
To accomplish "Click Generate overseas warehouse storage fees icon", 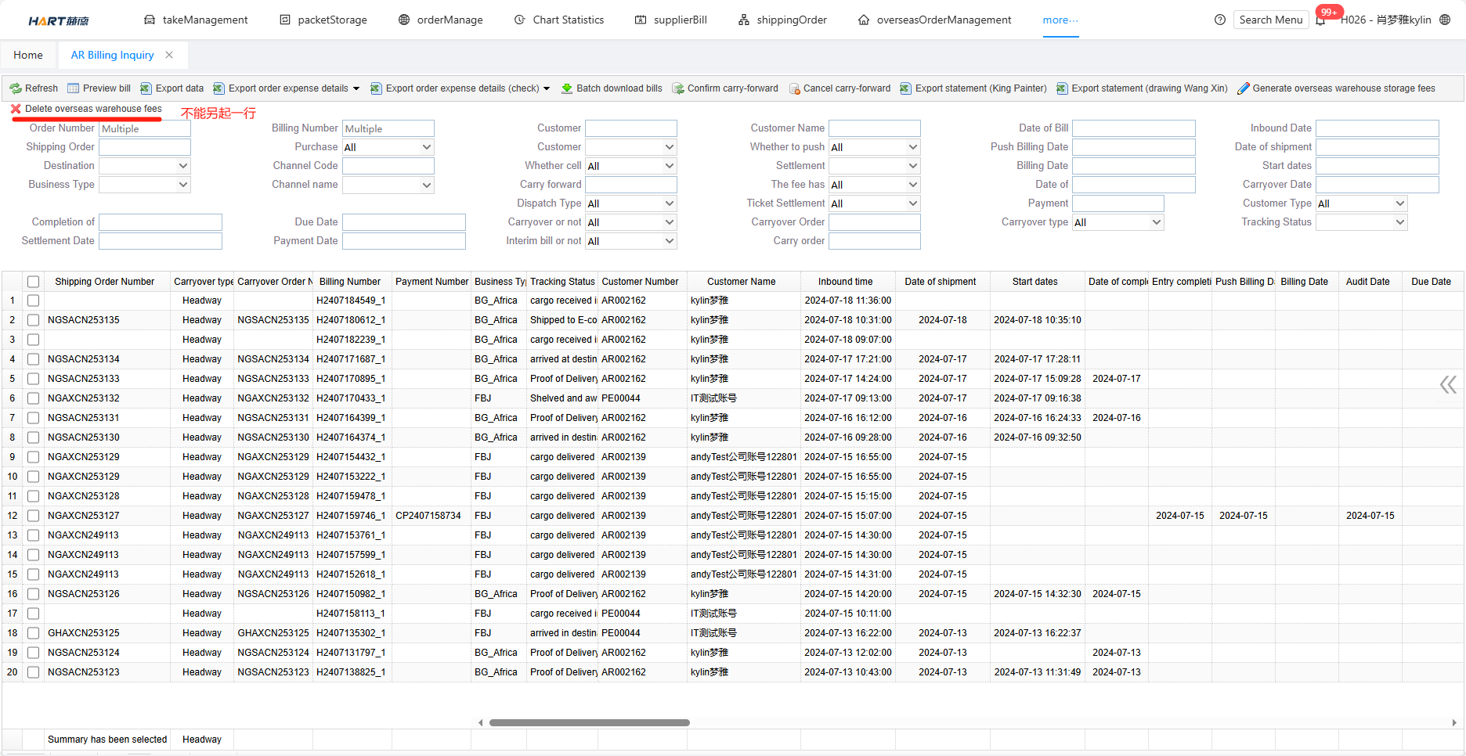I will coord(1243,88).
